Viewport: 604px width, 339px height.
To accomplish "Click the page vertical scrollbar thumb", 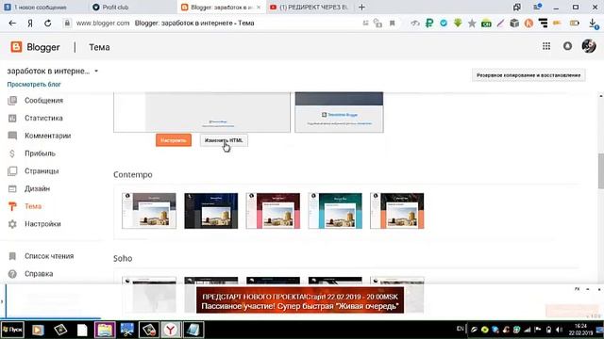I will point(600,171).
